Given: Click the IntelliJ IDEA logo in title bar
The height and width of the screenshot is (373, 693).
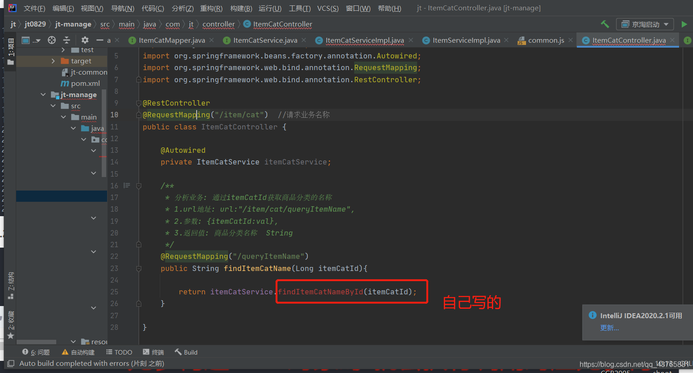Looking at the screenshot, I should [12, 8].
